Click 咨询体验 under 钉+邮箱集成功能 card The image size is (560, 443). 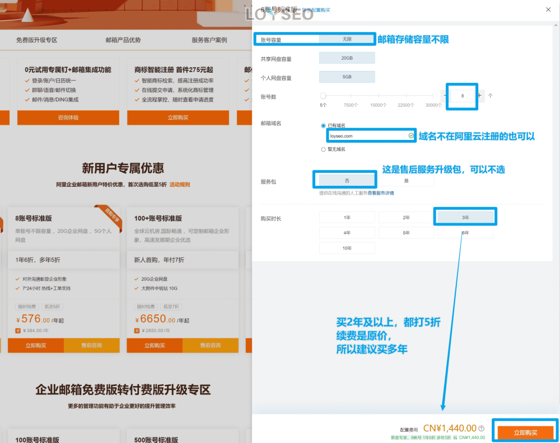pos(68,117)
